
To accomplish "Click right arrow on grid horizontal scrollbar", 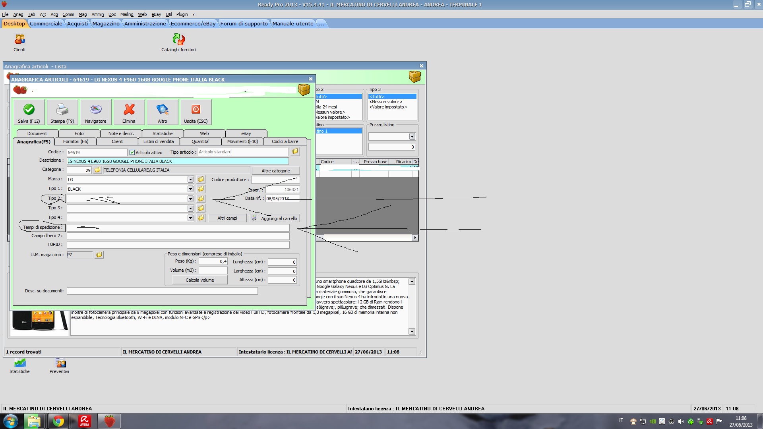I will tap(415, 238).
